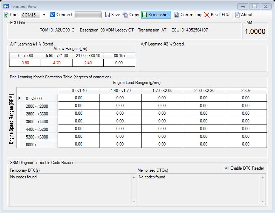Click the Port plug icon in toolbar
This screenshot has width=275, height=213.
coord(6,15)
